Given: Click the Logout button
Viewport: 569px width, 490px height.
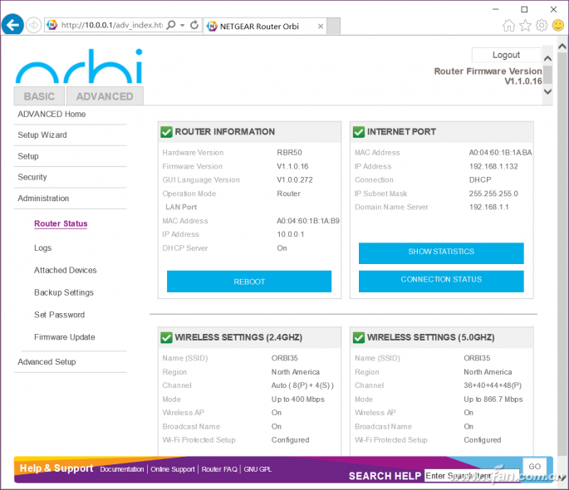Looking at the screenshot, I should point(506,55).
